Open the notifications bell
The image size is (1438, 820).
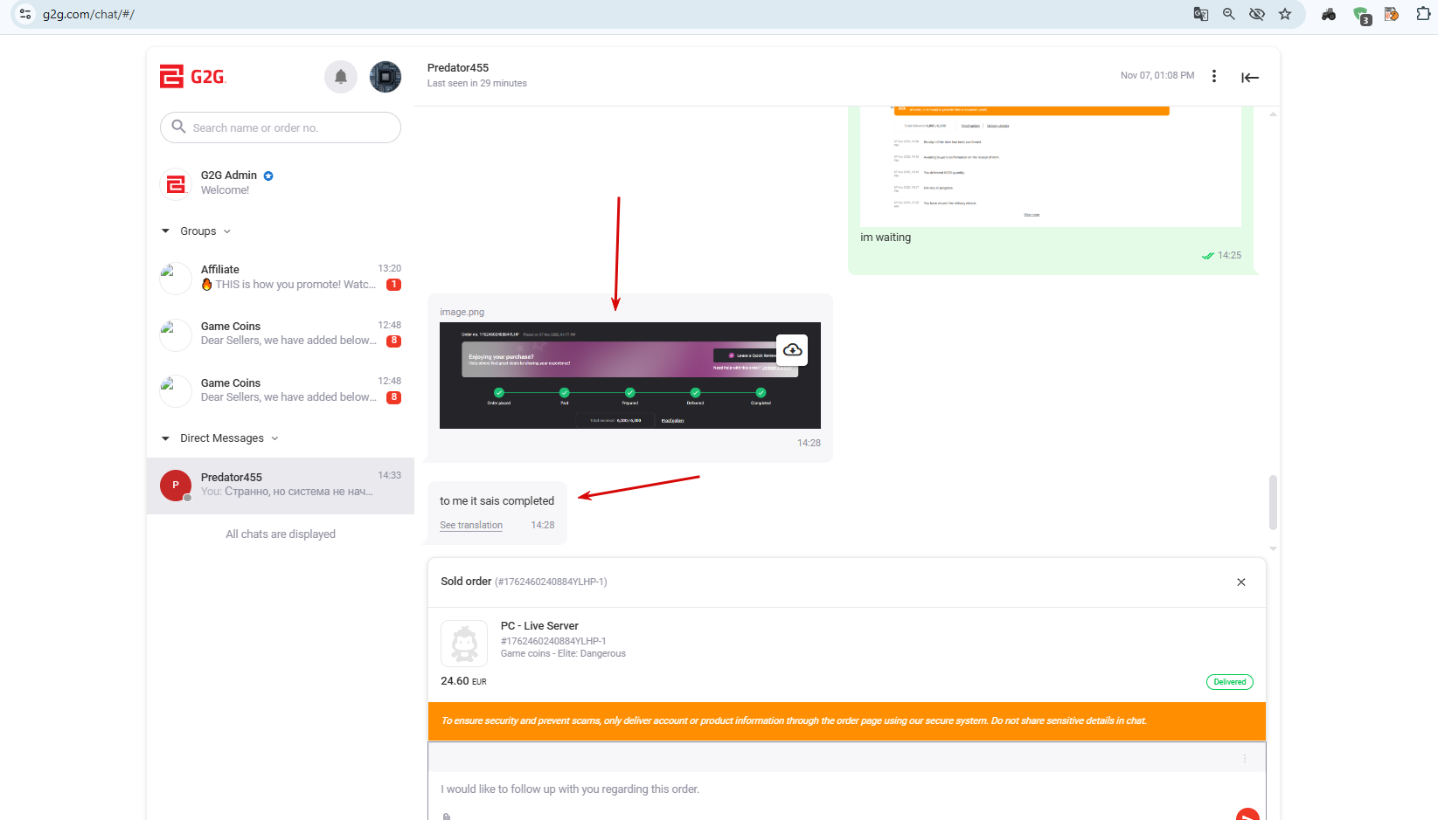341,77
